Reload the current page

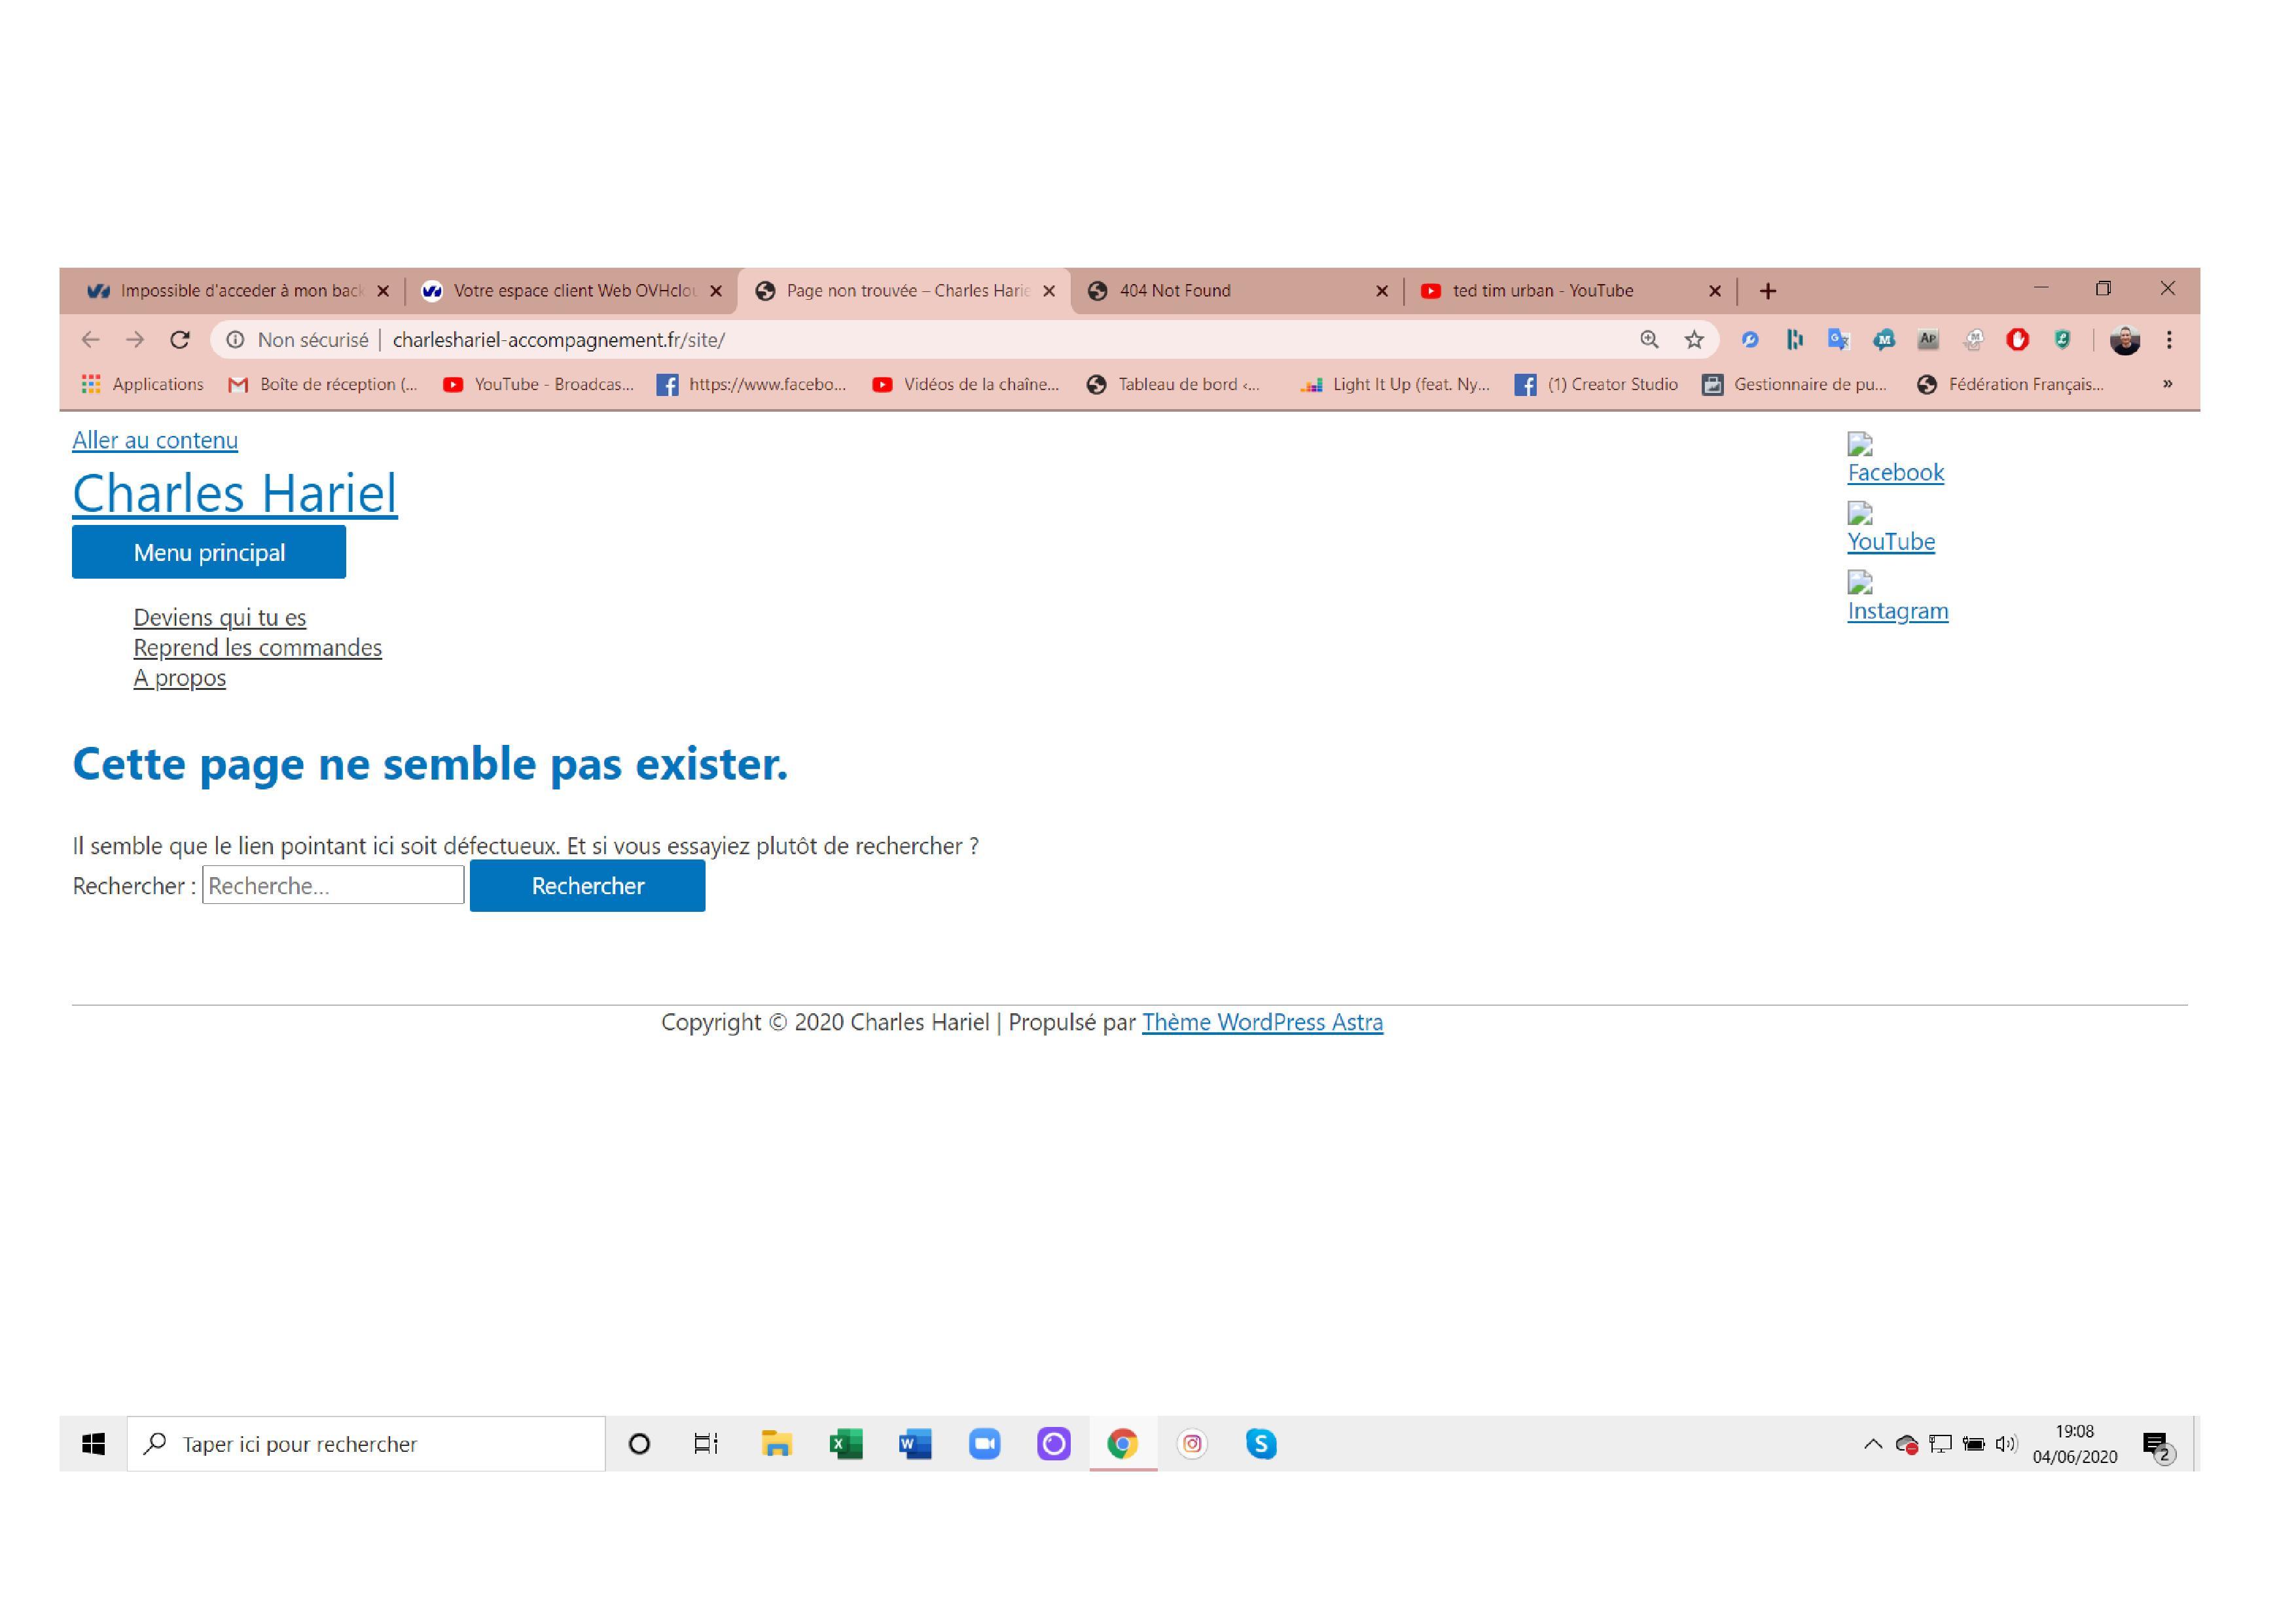click(180, 340)
